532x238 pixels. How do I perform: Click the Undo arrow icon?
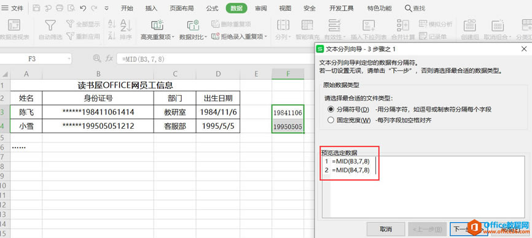(83, 8)
